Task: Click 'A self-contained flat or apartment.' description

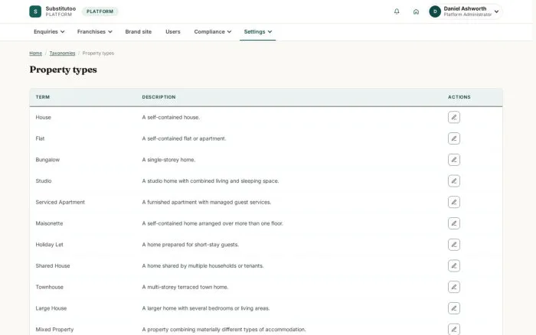Action: 184,138
